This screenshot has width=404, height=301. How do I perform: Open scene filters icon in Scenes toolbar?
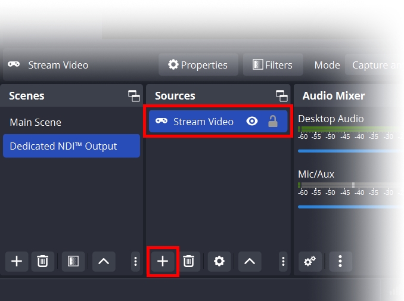(x=73, y=261)
